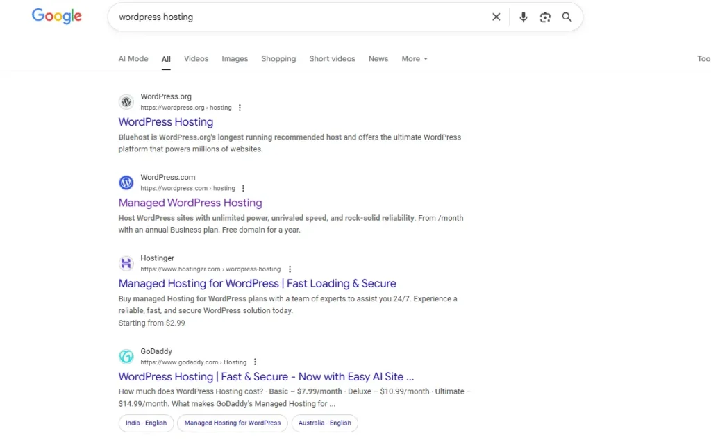This screenshot has height=447, width=711.
Task: Open options menu for the WordPress.com result
Action: pyautogui.click(x=243, y=188)
